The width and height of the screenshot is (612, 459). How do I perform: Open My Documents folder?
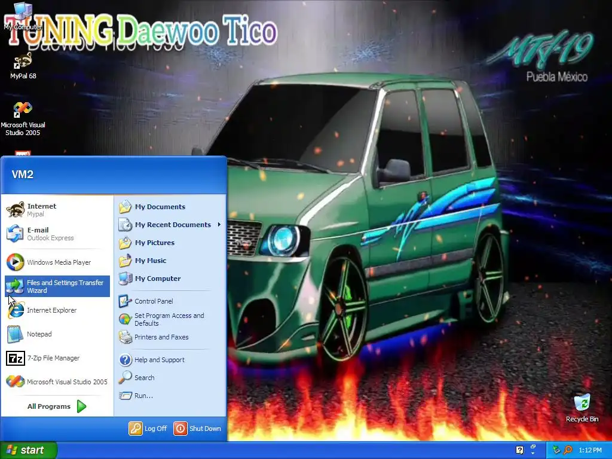(x=170, y=207)
